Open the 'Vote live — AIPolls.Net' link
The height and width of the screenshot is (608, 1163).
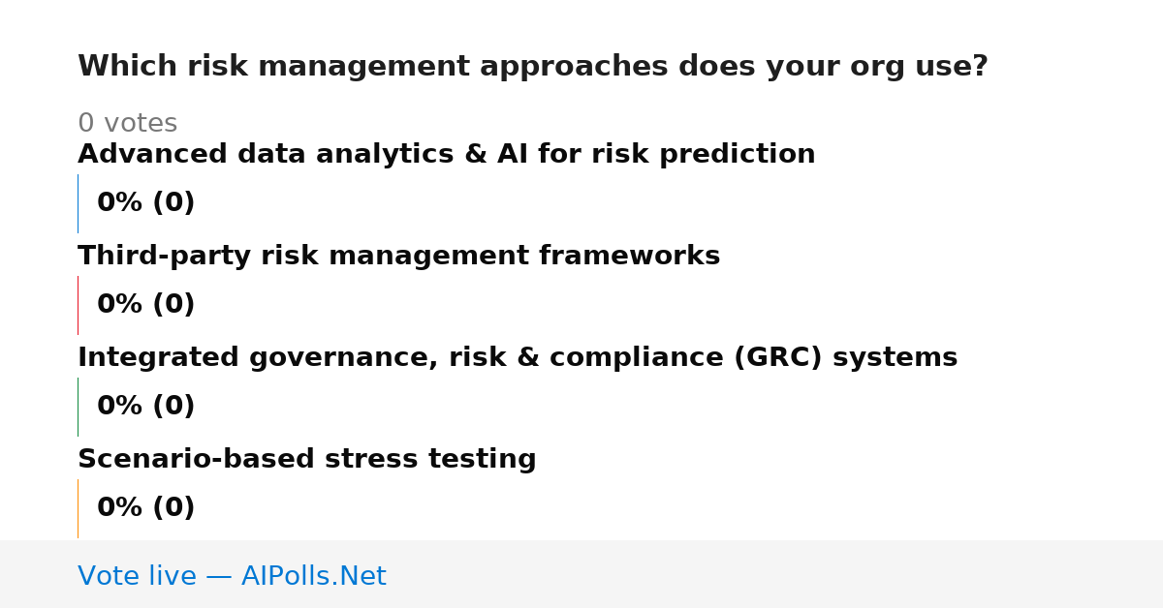232,577
